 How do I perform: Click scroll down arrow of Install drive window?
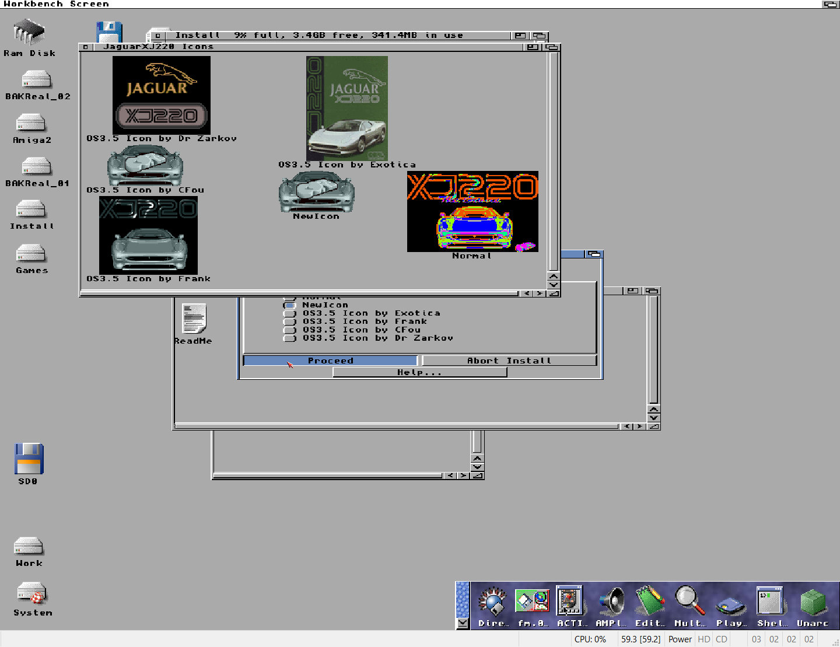[x=653, y=417]
